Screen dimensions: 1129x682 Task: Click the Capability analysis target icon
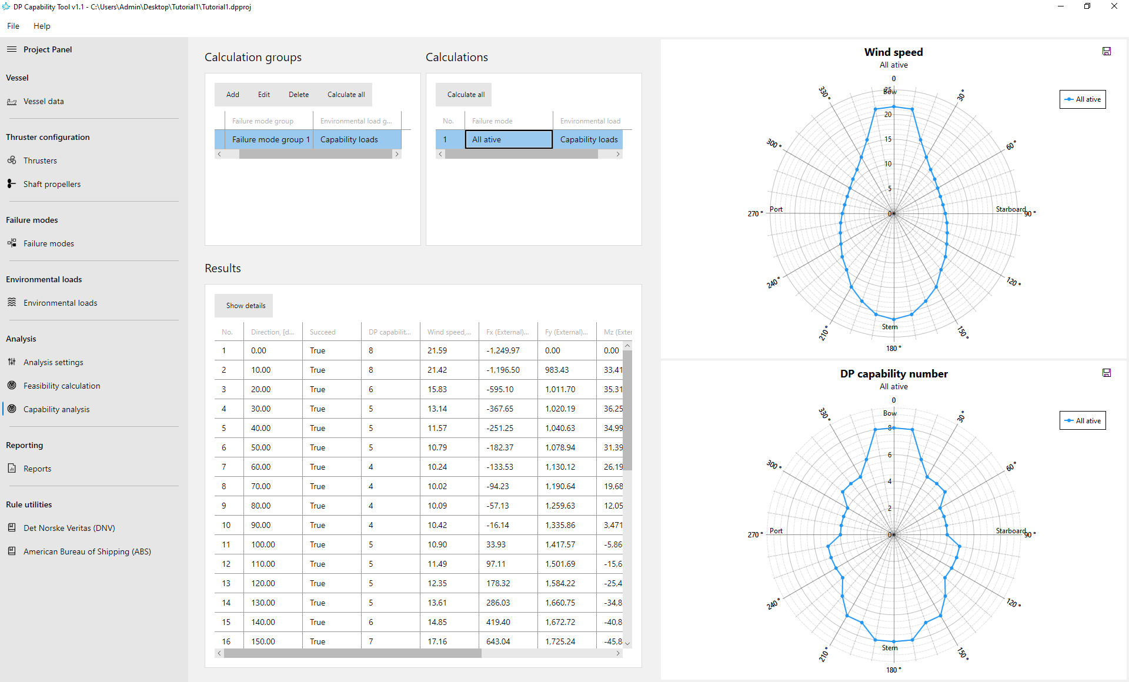point(12,409)
